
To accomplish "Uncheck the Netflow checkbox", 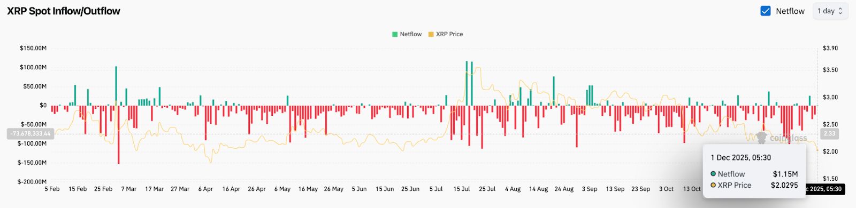I will [766, 11].
